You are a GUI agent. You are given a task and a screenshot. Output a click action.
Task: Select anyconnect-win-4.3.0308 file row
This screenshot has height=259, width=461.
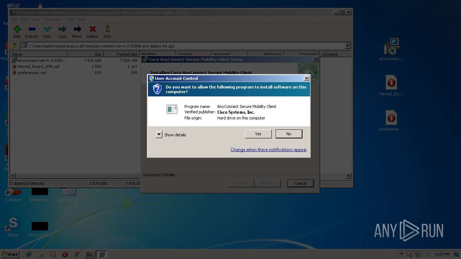pyautogui.click(x=75, y=60)
